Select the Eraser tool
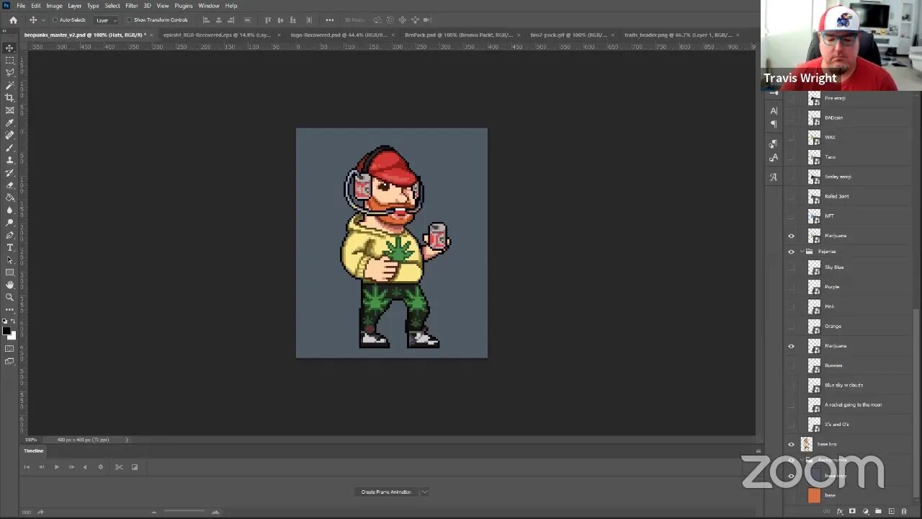This screenshot has width=922, height=519. coord(9,185)
